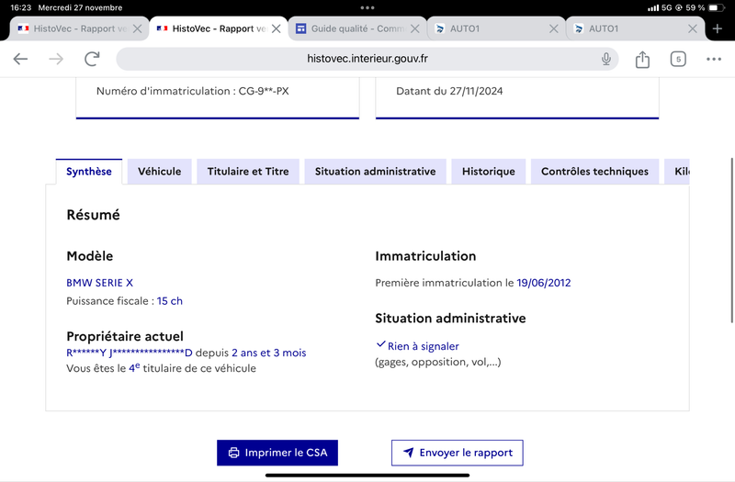
Task: Open the Contrôles techniques tab
Action: click(594, 172)
